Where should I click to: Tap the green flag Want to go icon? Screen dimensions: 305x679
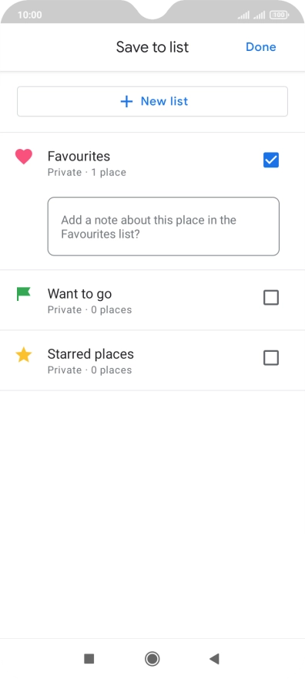(x=23, y=294)
